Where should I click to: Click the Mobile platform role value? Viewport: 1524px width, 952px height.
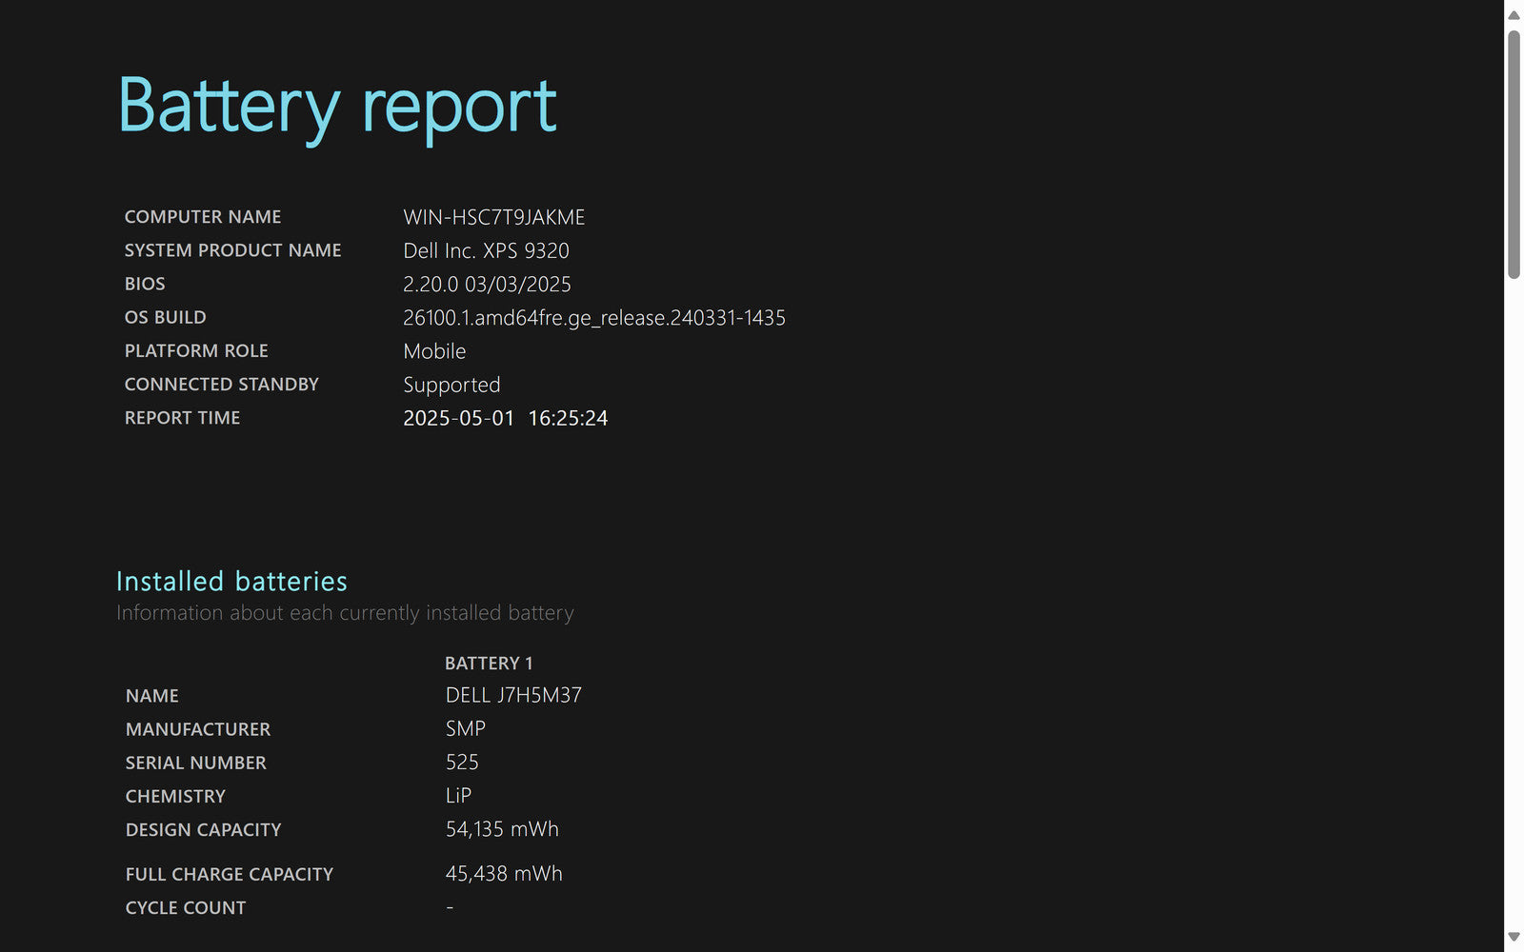pyautogui.click(x=434, y=351)
